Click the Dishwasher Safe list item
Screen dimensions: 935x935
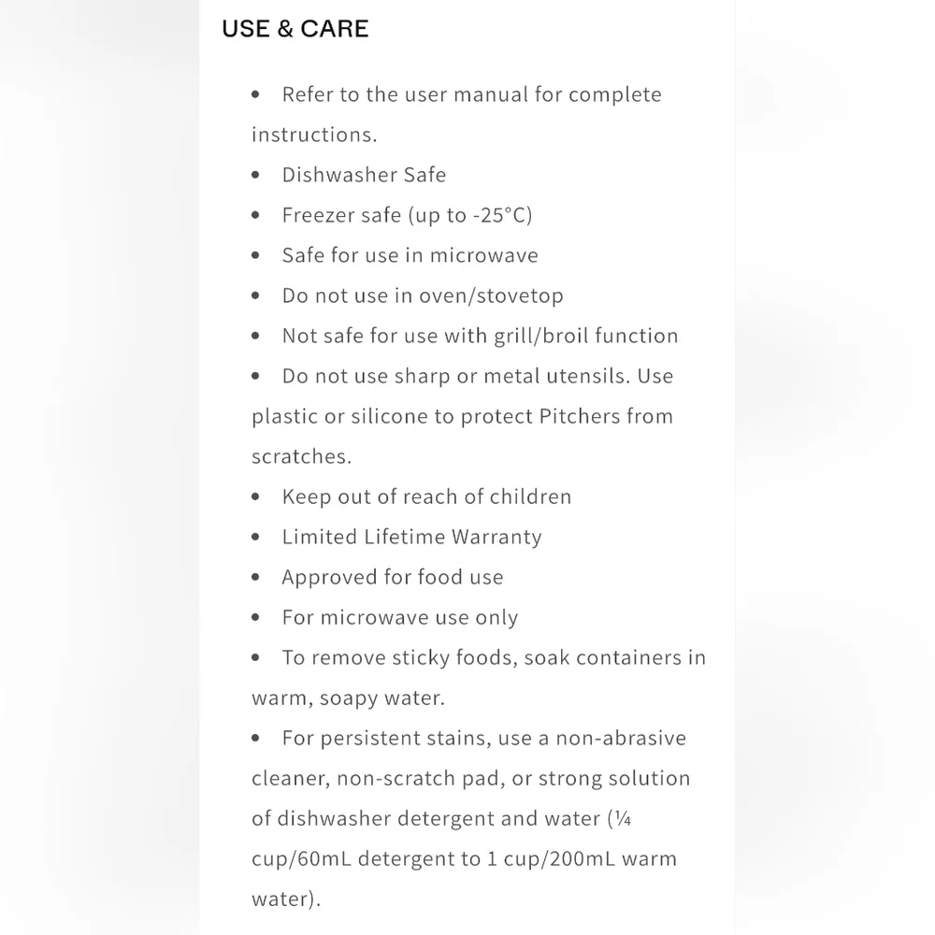click(x=364, y=175)
